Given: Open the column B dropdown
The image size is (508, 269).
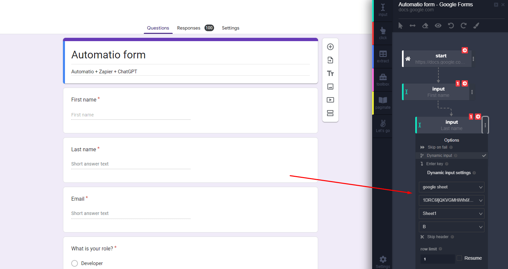Looking at the screenshot, I should (451, 227).
